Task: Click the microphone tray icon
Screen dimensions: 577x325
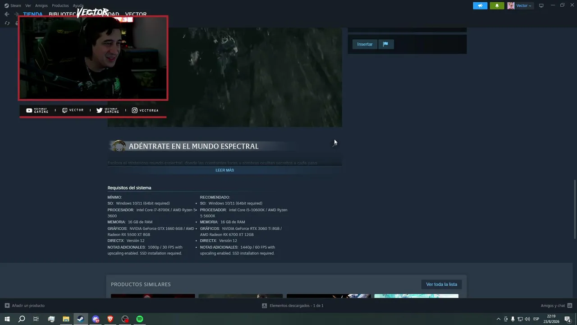Action: click(513, 319)
